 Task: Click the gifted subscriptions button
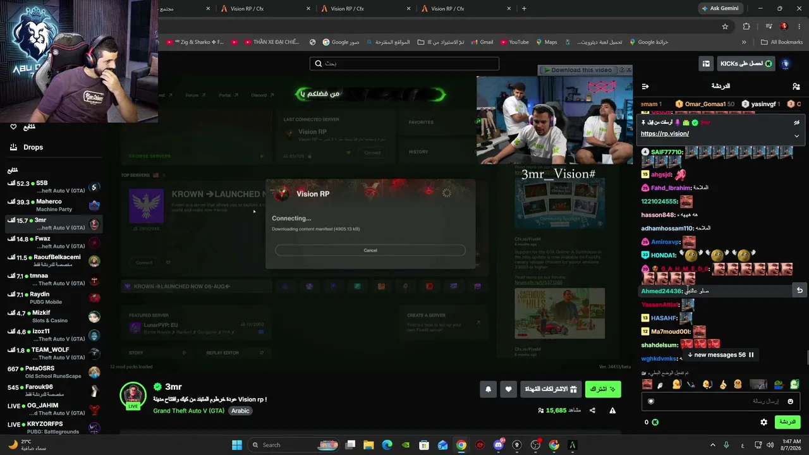click(x=551, y=389)
